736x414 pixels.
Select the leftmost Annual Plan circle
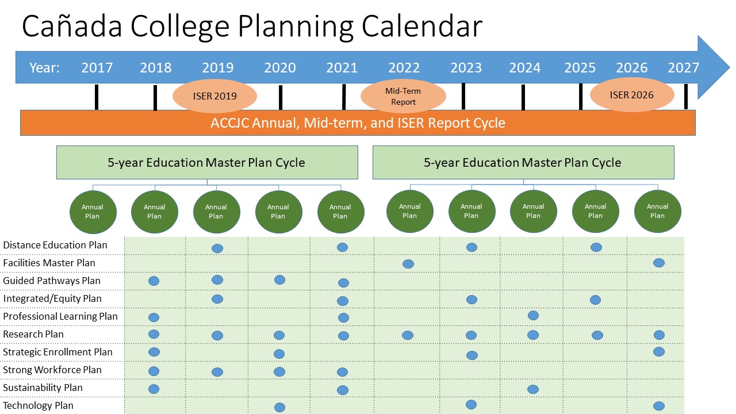(92, 212)
